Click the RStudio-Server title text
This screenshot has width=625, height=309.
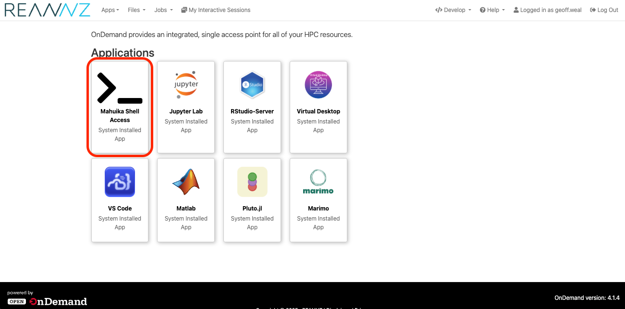(252, 111)
